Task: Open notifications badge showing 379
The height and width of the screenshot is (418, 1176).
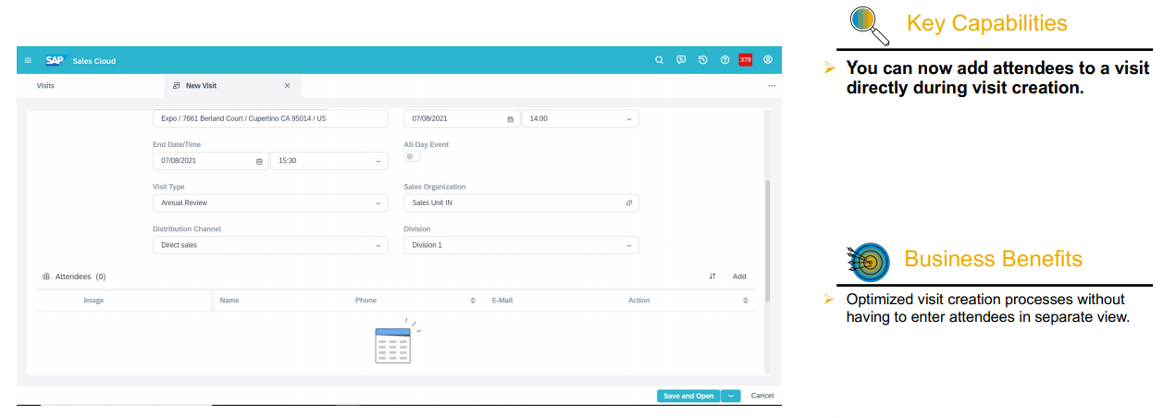Action: pos(746,60)
